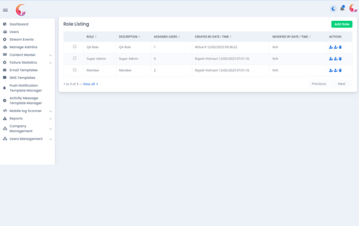
Task: Select the Super Admin row checkbox
Action: pos(75,58)
